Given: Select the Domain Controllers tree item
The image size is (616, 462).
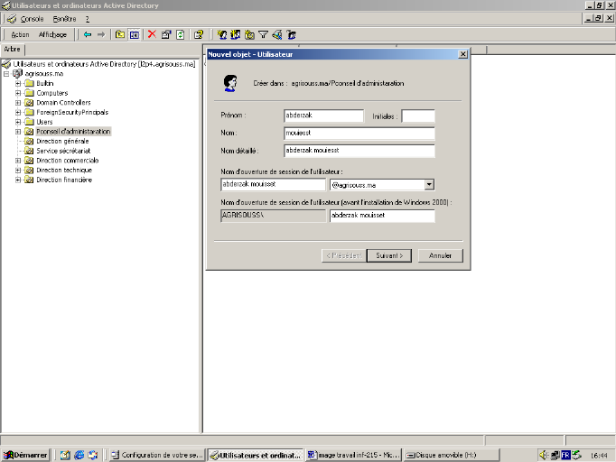Looking at the screenshot, I should tap(63, 103).
